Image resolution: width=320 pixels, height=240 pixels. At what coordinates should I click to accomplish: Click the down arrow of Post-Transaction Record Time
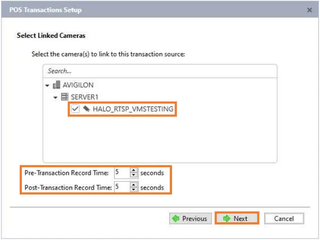click(134, 189)
